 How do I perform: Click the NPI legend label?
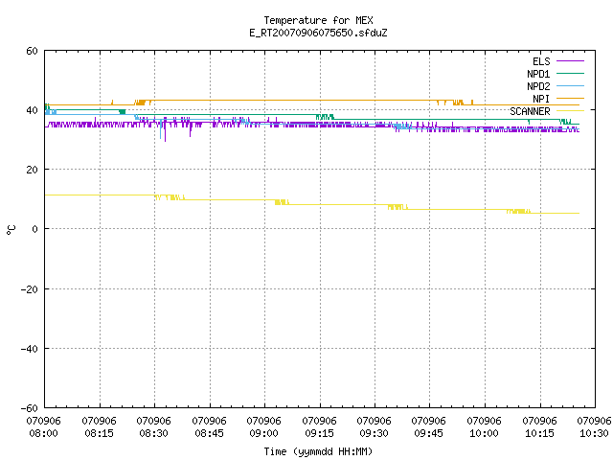click(541, 99)
